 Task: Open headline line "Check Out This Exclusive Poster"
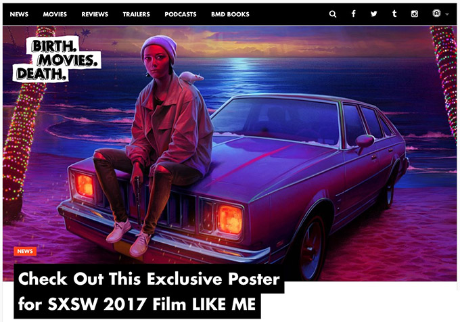coord(149,279)
